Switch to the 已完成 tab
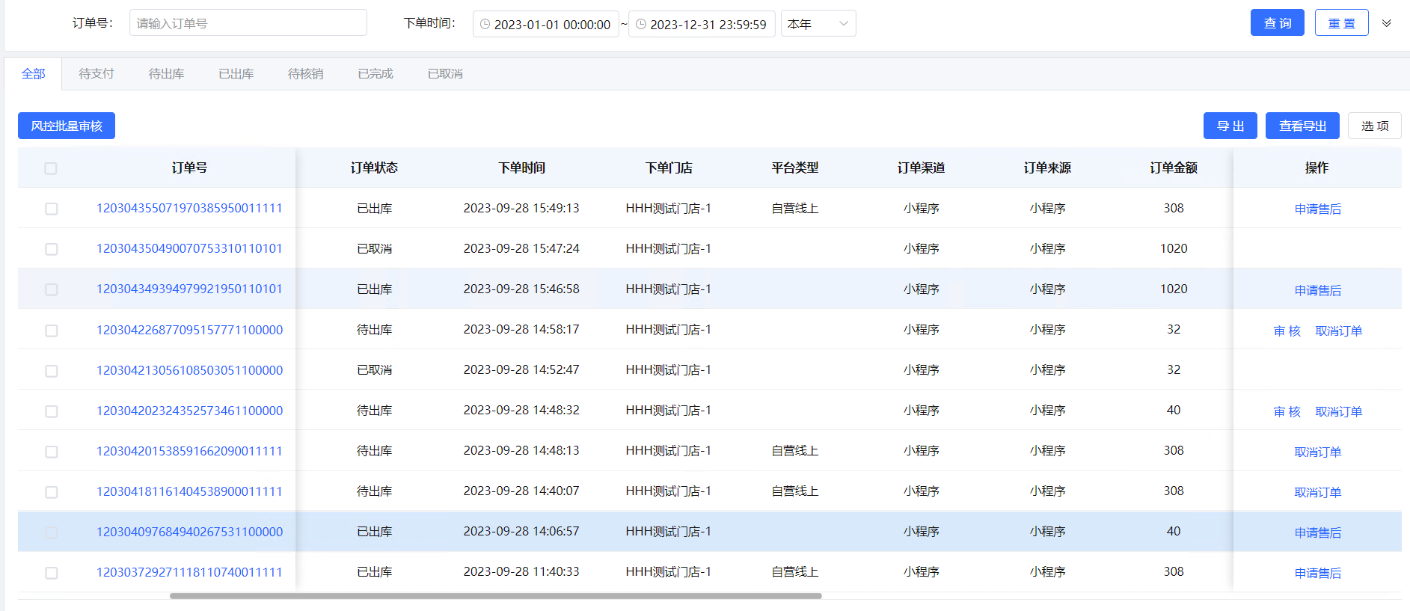 point(376,74)
